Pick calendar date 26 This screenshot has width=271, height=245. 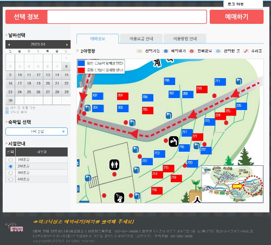coord(38,92)
